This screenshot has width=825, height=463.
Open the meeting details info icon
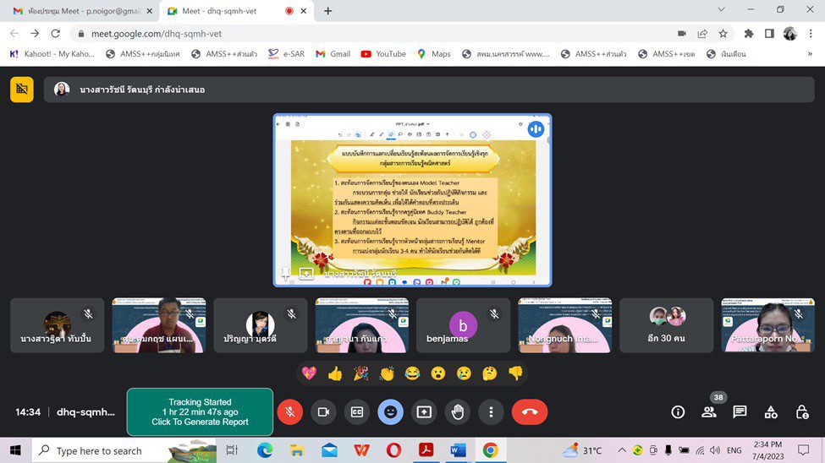(679, 412)
